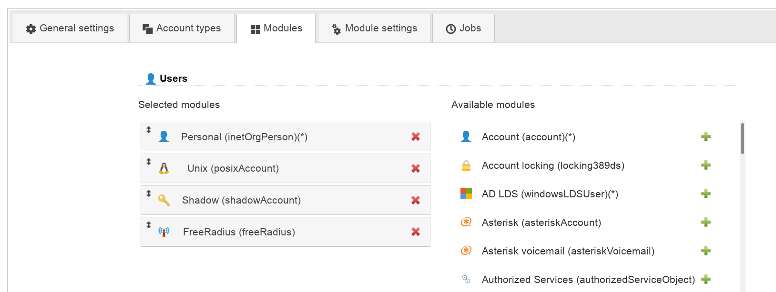776x292 pixels.
Task: Add the Authorized Services module
Action: [706, 280]
